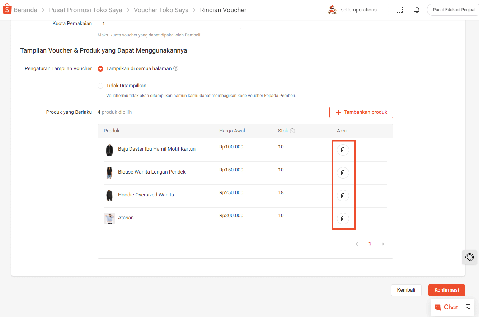The height and width of the screenshot is (317, 479).
Task: Navigate to Pusat Promosi Toko Saya breadcrumb
Action: (x=85, y=10)
